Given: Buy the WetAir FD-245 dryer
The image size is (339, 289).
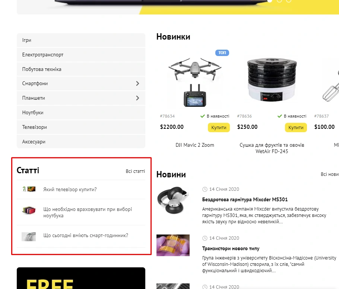Looking at the screenshot, I should pyautogui.click(x=296, y=128).
